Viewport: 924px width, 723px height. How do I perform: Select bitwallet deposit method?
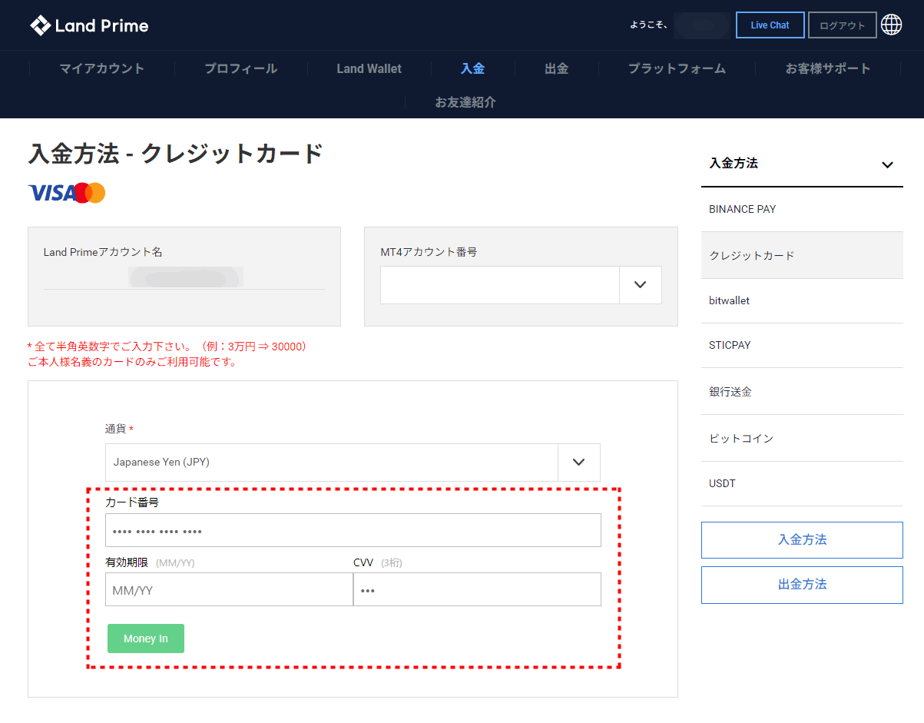pyautogui.click(x=802, y=300)
